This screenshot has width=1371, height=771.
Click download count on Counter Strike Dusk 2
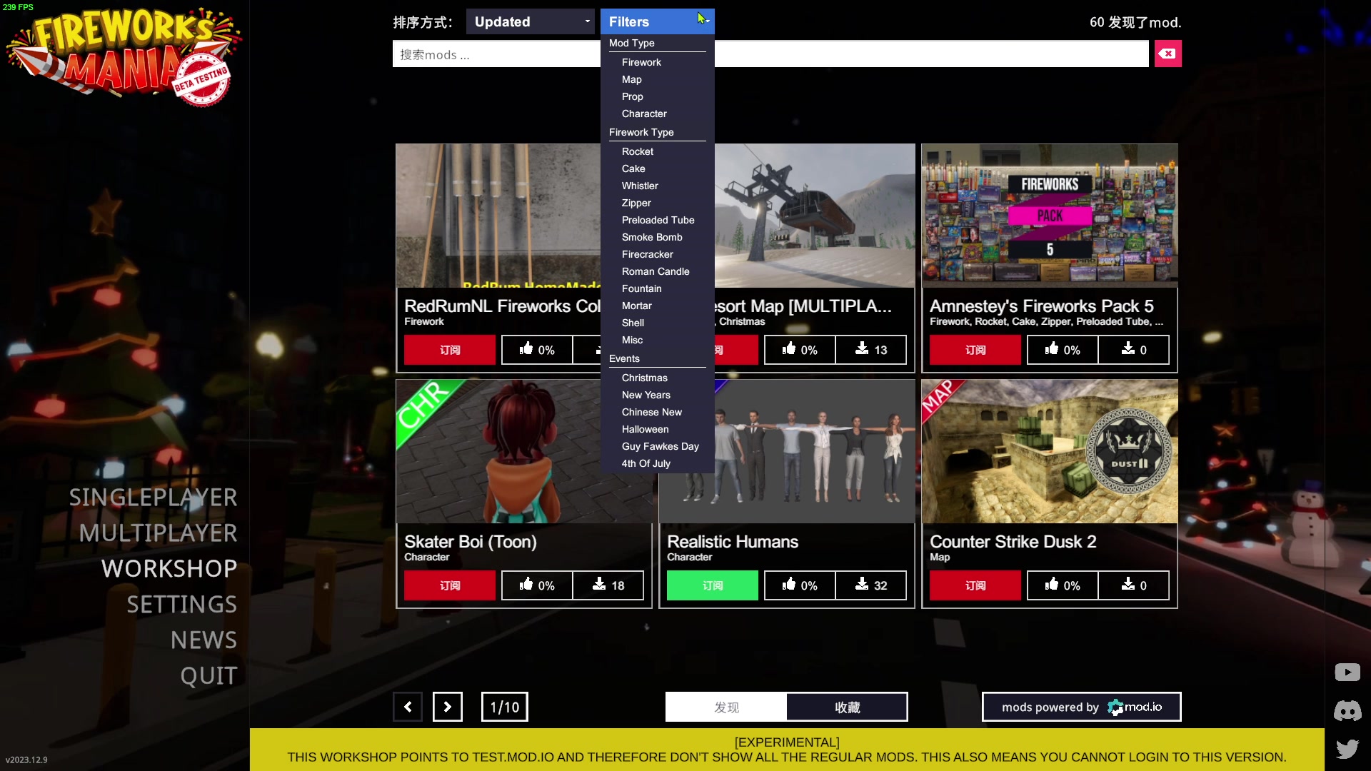(x=1134, y=585)
